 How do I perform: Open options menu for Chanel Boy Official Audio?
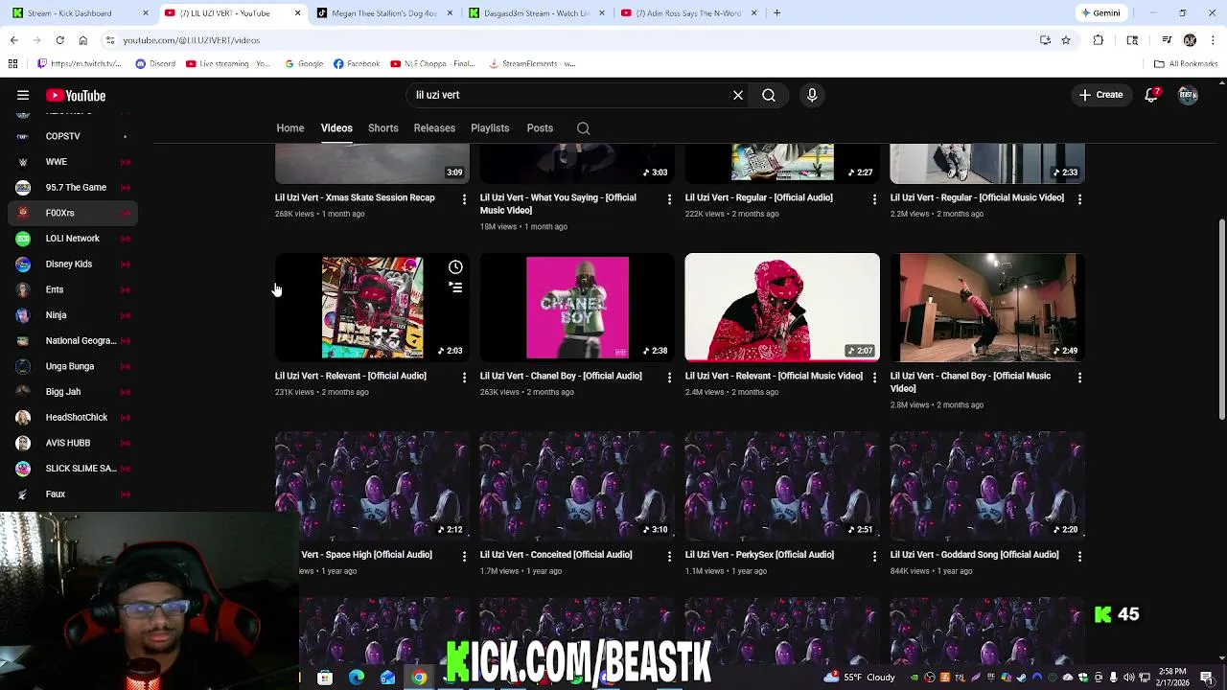[669, 378]
